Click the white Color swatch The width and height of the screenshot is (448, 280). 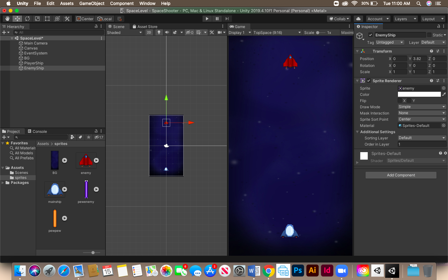pos(419,94)
